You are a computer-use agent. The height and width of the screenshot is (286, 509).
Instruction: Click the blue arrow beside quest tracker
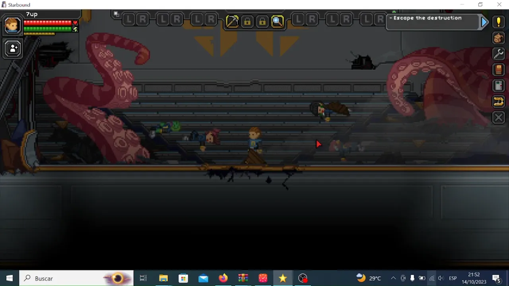[x=484, y=22]
